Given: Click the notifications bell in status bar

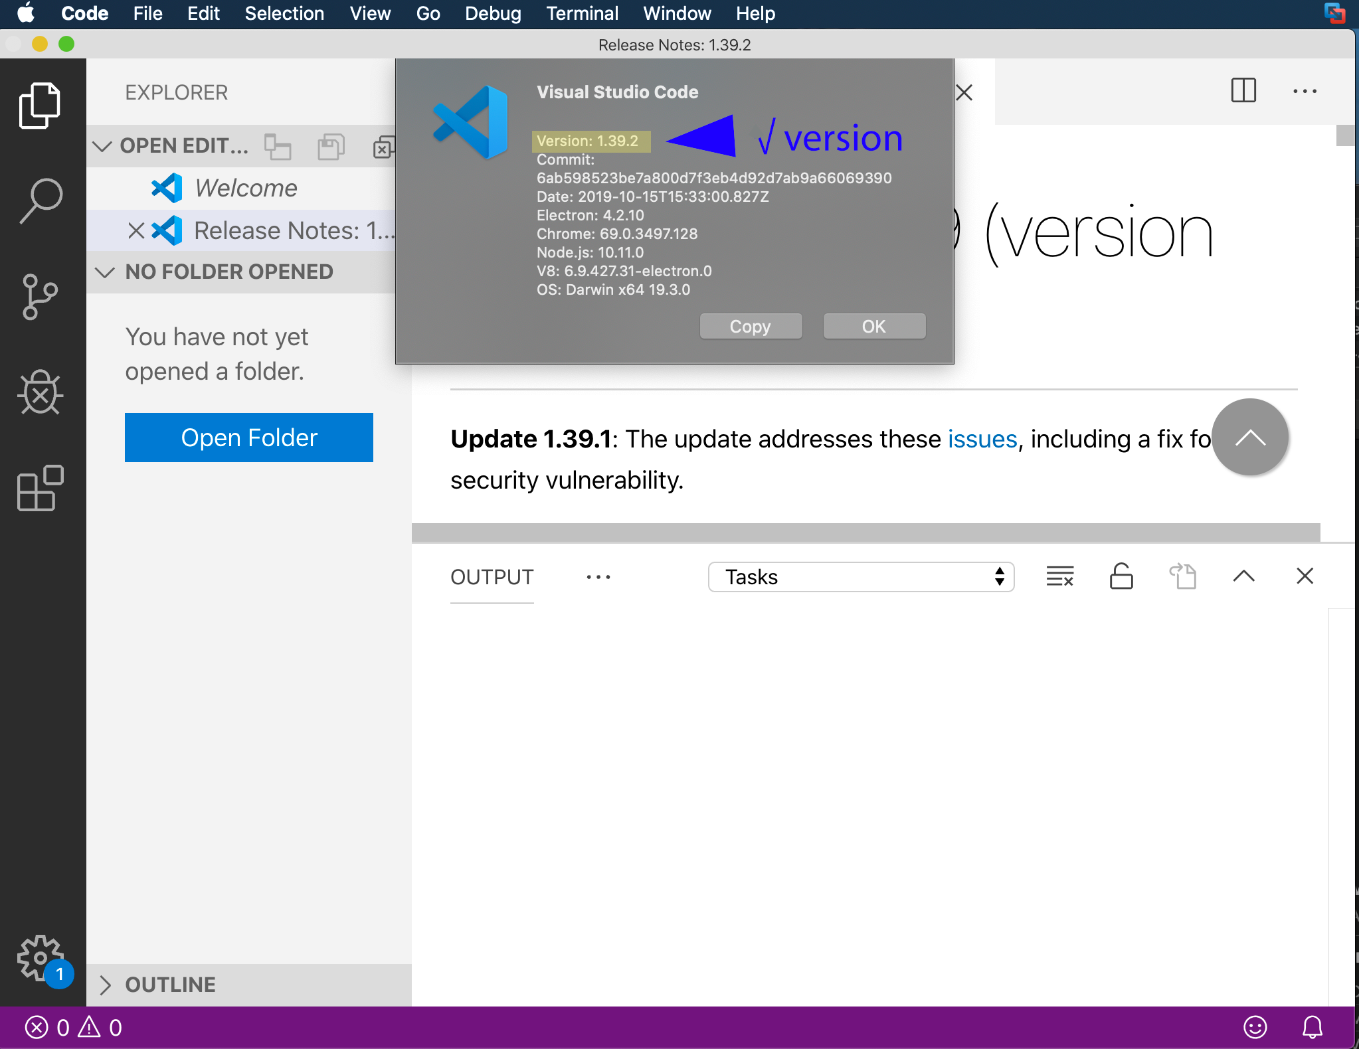Looking at the screenshot, I should [x=1312, y=1027].
